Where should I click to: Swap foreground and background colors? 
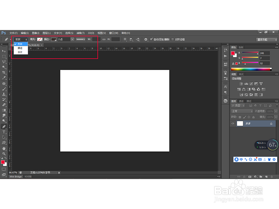pos(6,158)
